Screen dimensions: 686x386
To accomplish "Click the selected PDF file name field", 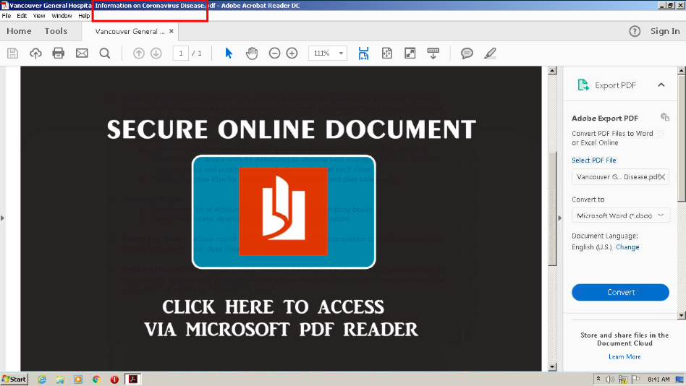I will click(x=620, y=177).
